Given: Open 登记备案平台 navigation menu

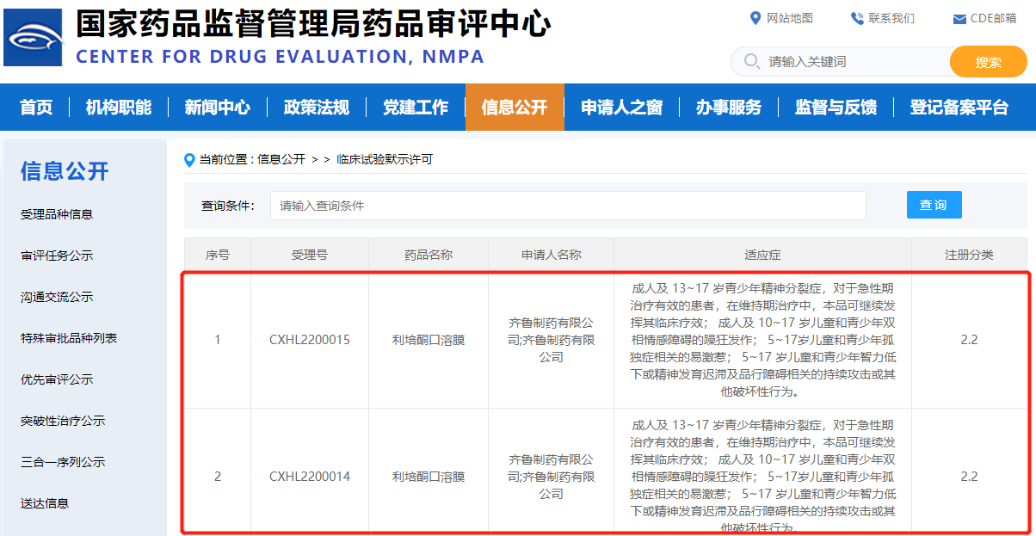Looking at the screenshot, I should [x=959, y=108].
